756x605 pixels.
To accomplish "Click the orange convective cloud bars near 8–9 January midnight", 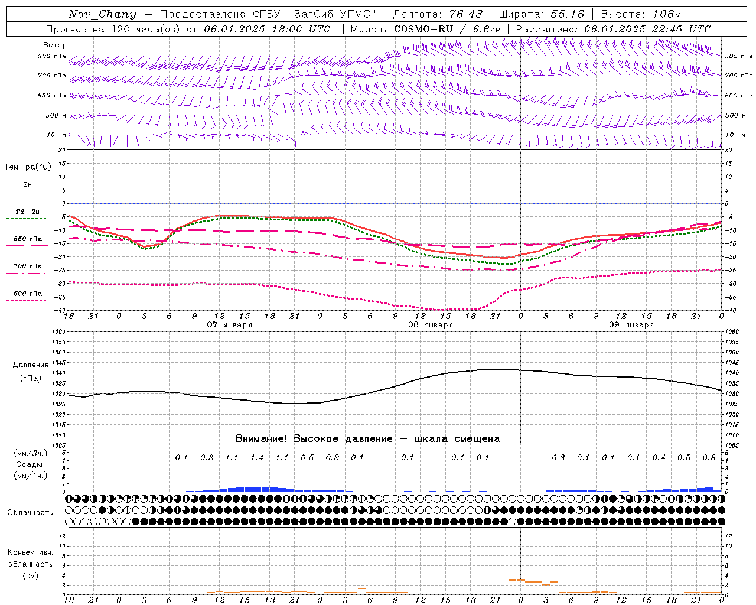I will click(533, 582).
